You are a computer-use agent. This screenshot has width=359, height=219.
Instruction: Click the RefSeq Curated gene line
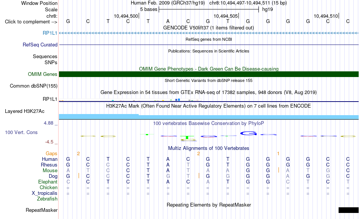[x=209, y=45]
